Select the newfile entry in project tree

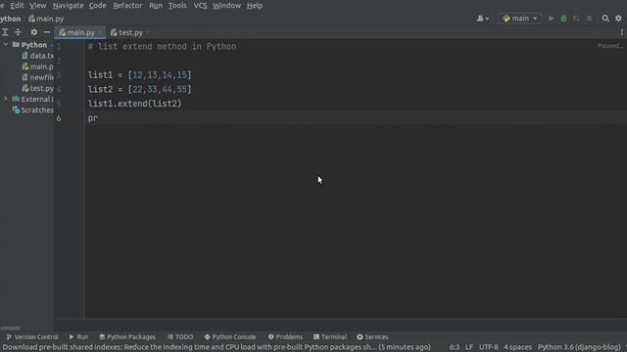pyautogui.click(x=37, y=77)
